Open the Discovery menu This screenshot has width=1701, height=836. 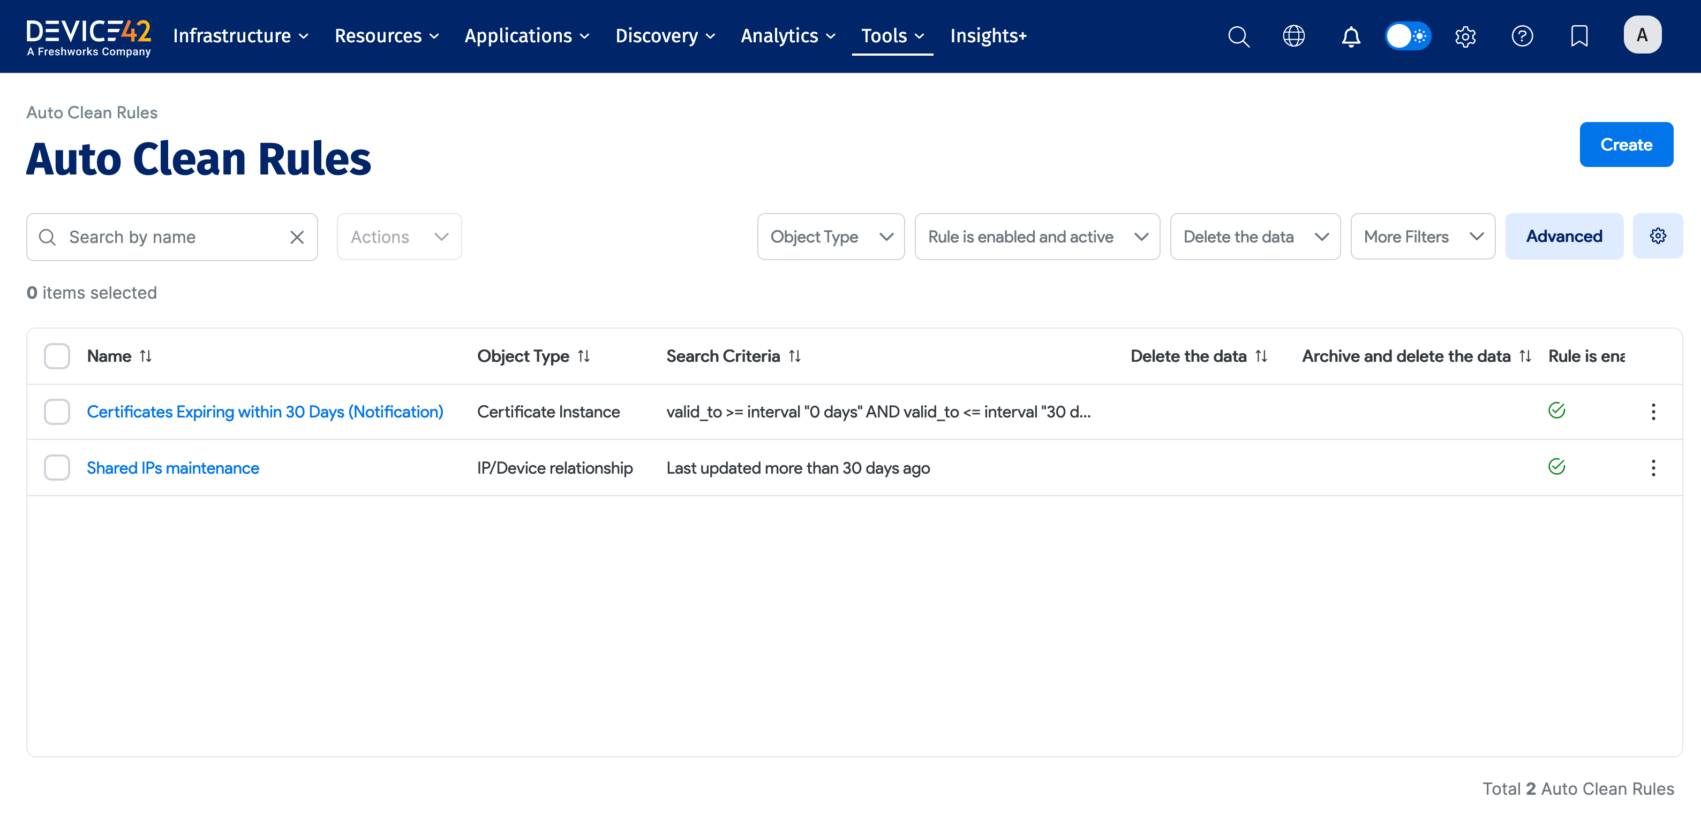[x=665, y=36]
